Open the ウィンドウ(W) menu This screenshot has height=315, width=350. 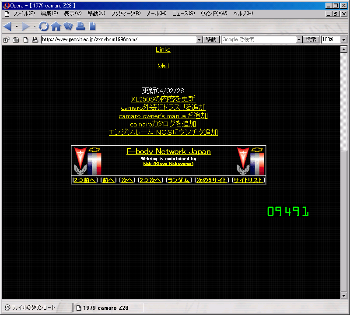[214, 14]
